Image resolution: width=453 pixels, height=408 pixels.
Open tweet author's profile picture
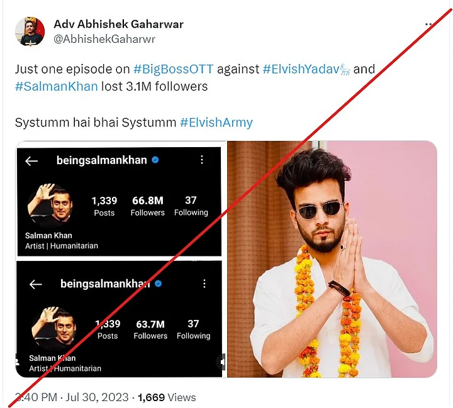tap(30, 31)
